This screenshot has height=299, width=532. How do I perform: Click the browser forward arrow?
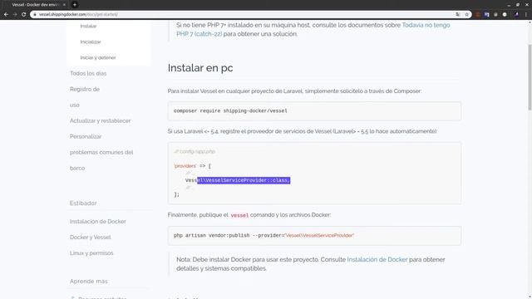[x=15, y=15]
